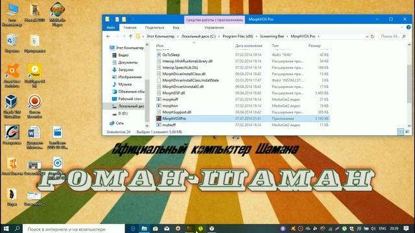Select MorphSupport.dll file row
This screenshot has height=233, width=415.
pos(243,112)
